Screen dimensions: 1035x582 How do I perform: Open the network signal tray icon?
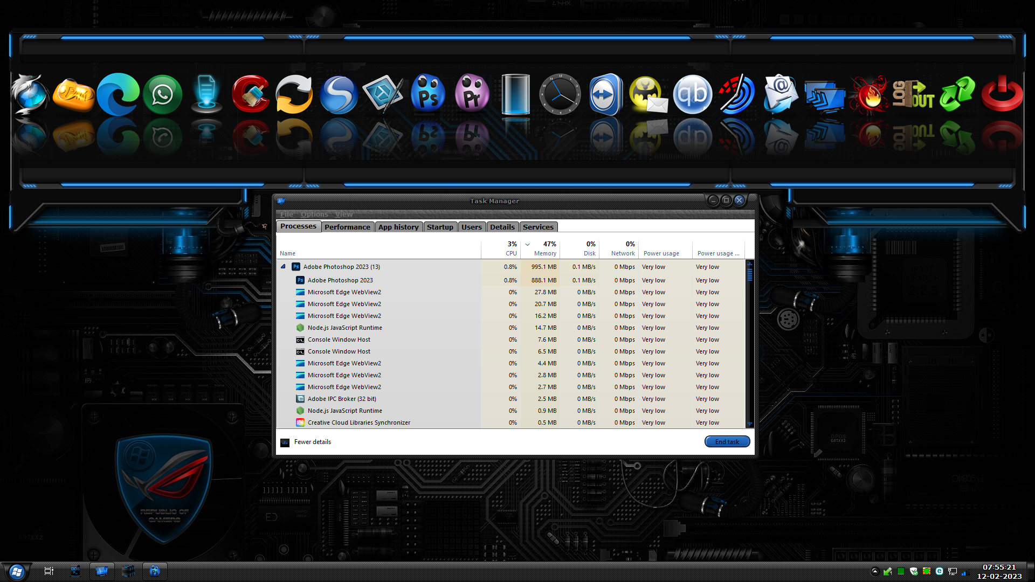tap(965, 572)
